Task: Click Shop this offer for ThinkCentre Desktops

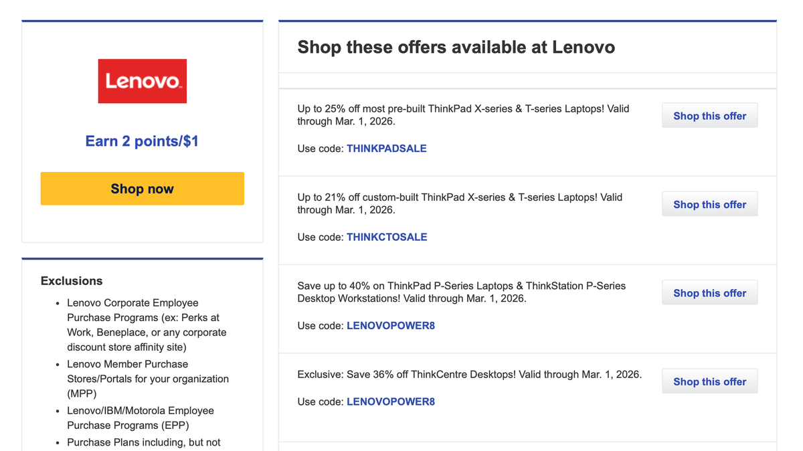Action: click(x=709, y=381)
